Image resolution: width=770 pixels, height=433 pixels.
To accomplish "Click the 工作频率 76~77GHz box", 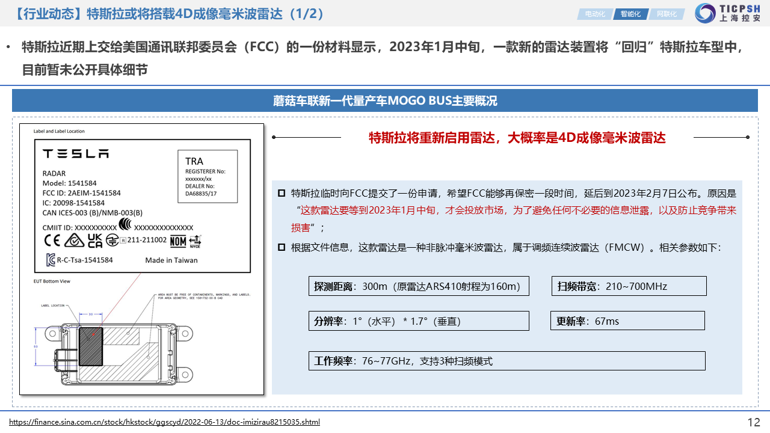I will pos(507,361).
